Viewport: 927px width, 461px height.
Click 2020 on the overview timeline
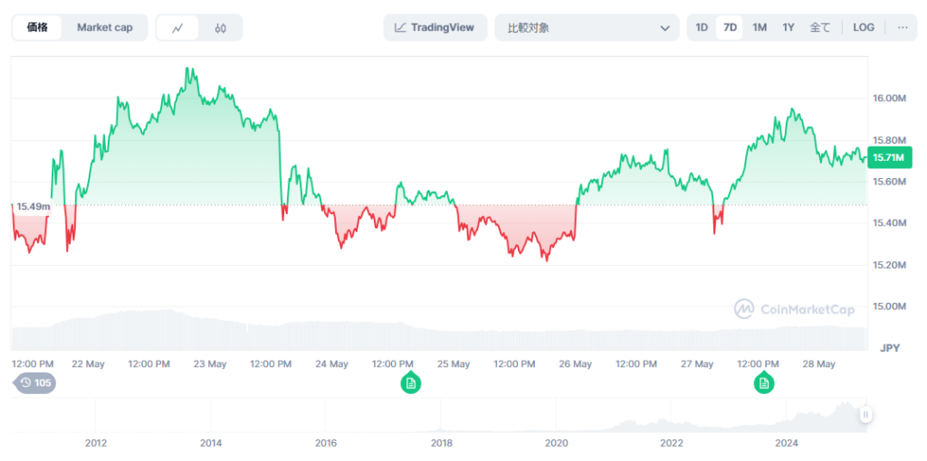[x=557, y=443]
